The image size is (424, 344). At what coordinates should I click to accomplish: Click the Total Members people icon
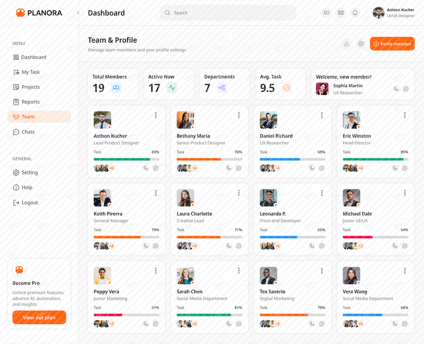point(116,88)
